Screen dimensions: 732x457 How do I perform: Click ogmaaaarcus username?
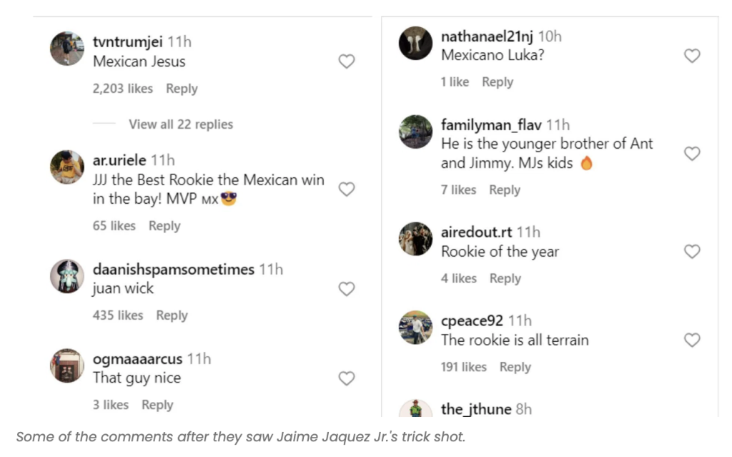tap(137, 359)
